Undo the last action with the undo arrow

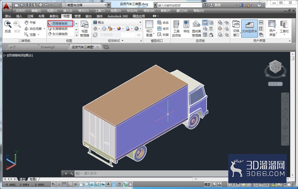click(x=47, y=5)
